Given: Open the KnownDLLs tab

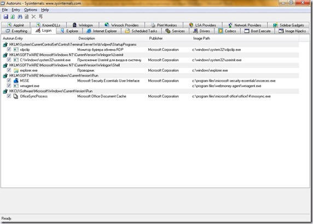Looking at the screenshot, I should point(48,25).
